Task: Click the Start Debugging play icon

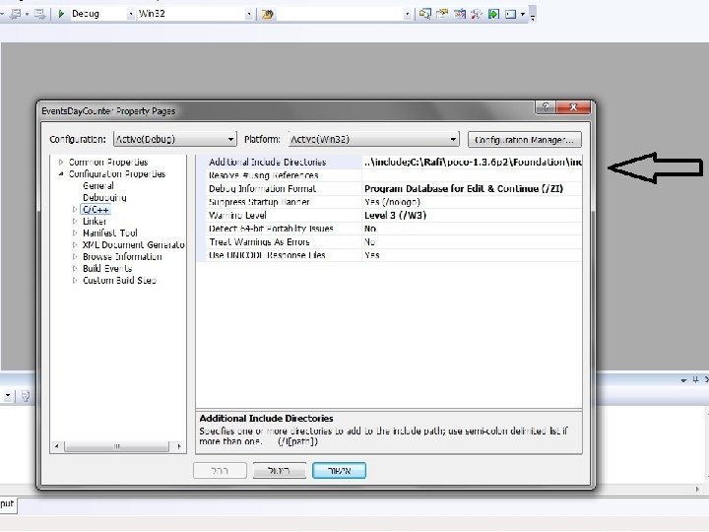Action: [61, 14]
